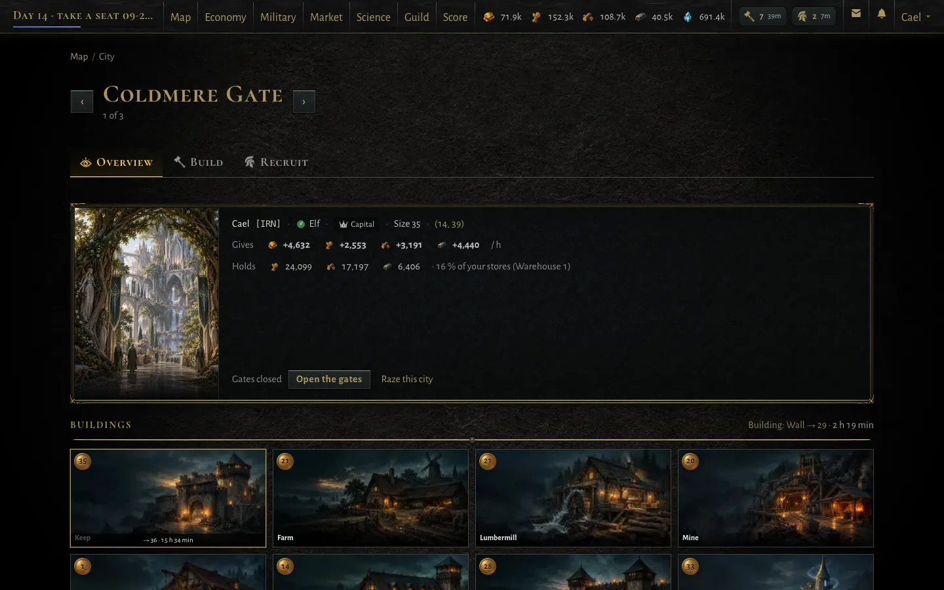Open the Economy menu
Viewport: 944px width, 590px height.
226,17
